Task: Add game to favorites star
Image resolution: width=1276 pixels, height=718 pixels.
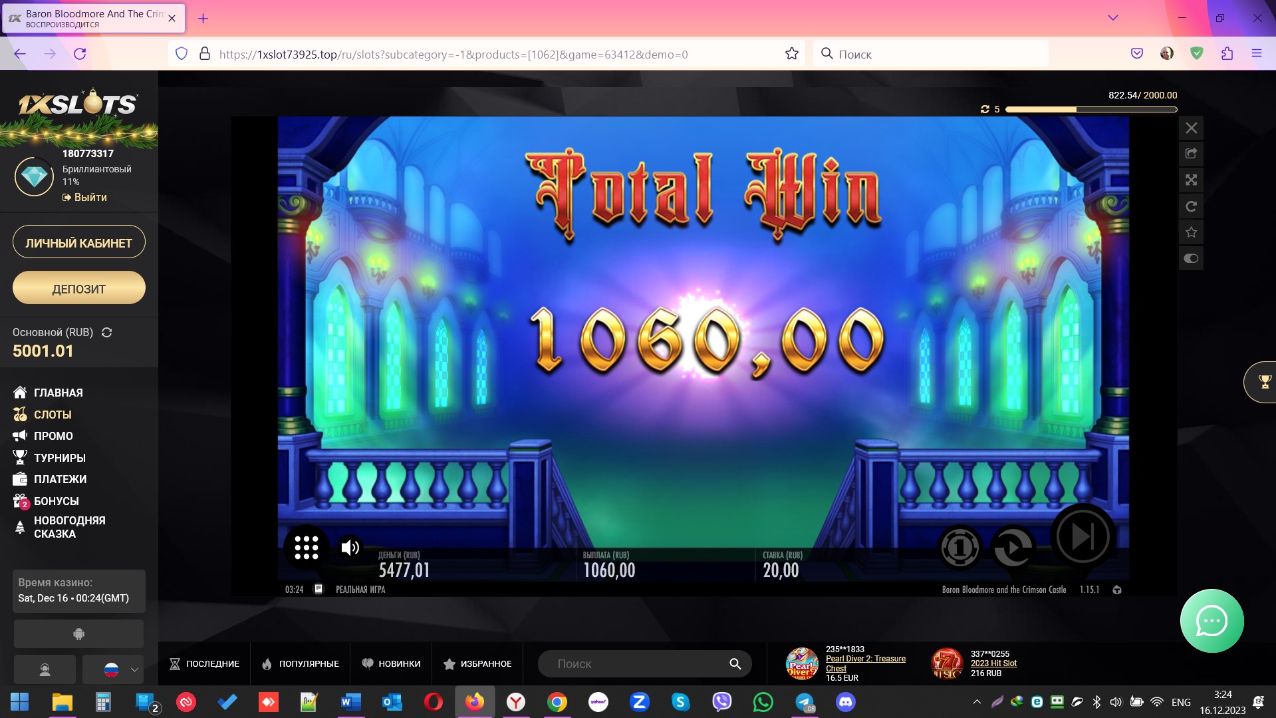Action: pos(1191,232)
